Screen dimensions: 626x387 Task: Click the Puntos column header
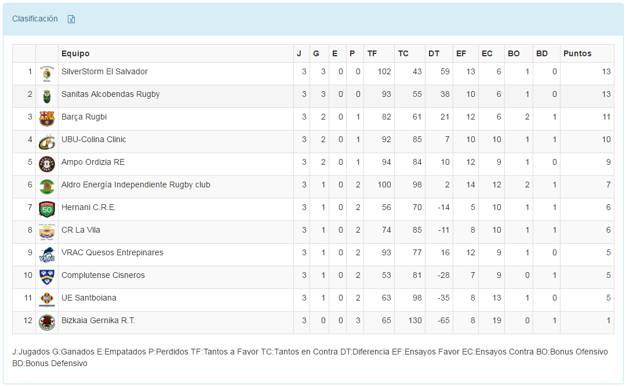point(577,53)
